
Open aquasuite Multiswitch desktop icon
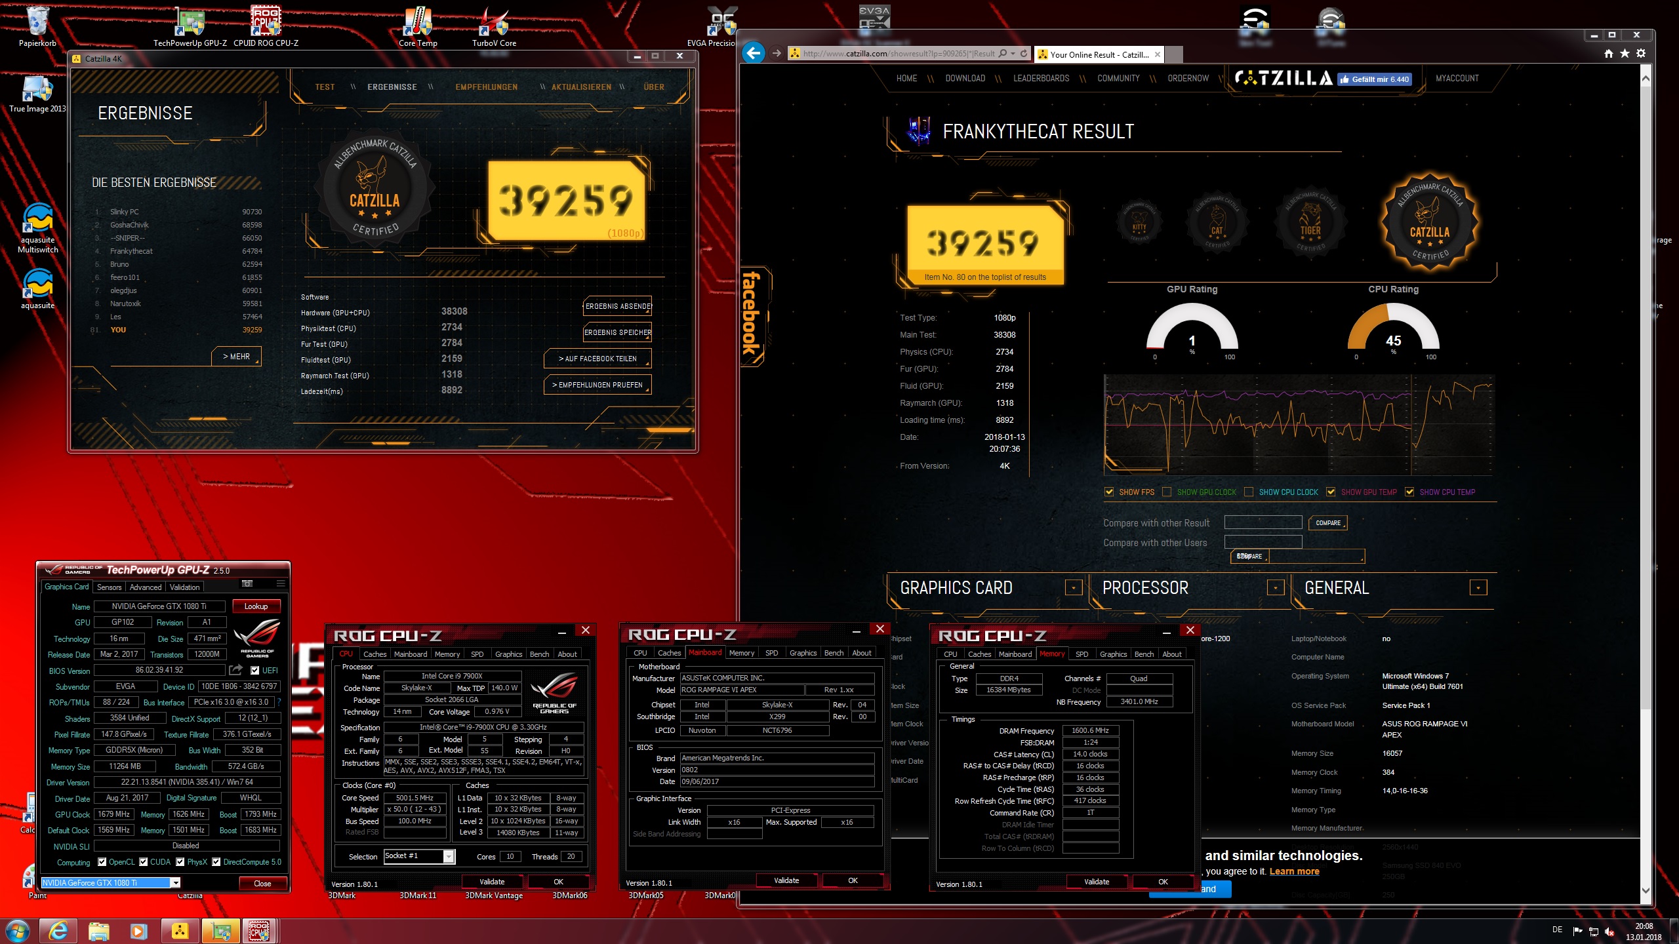37,227
